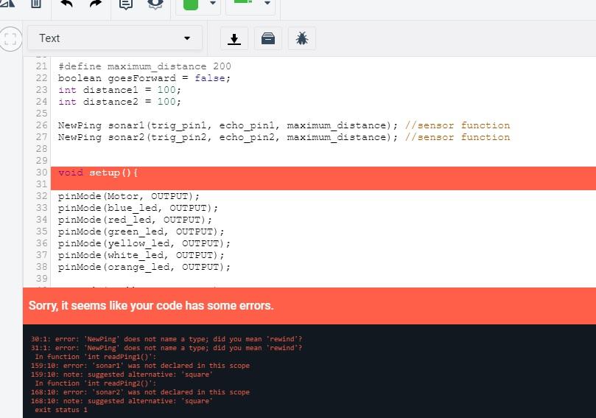
Task: Click the 'pinMode(yellow_led, OUTPUT);' line
Action: (144, 243)
